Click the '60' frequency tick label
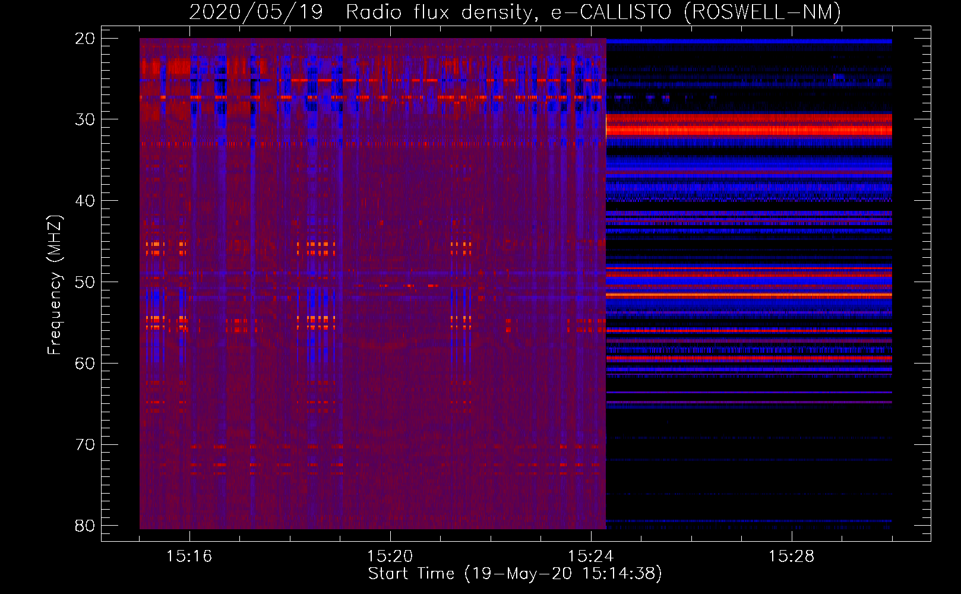 tap(85, 363)
